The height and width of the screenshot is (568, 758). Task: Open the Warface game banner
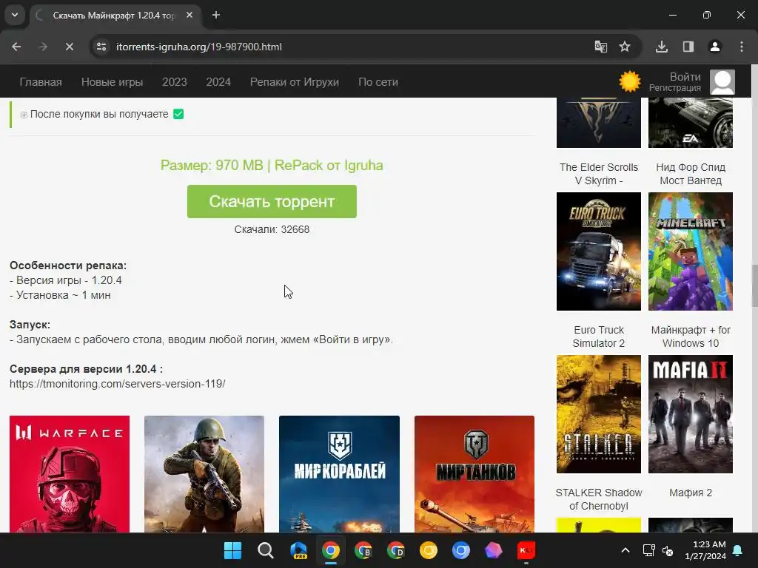pos(70,474)
